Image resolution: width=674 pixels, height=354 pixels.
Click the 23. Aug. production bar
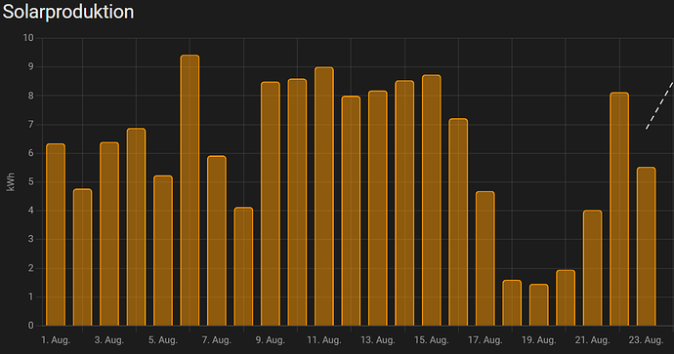pyautogui.click(x=646, y=247)
